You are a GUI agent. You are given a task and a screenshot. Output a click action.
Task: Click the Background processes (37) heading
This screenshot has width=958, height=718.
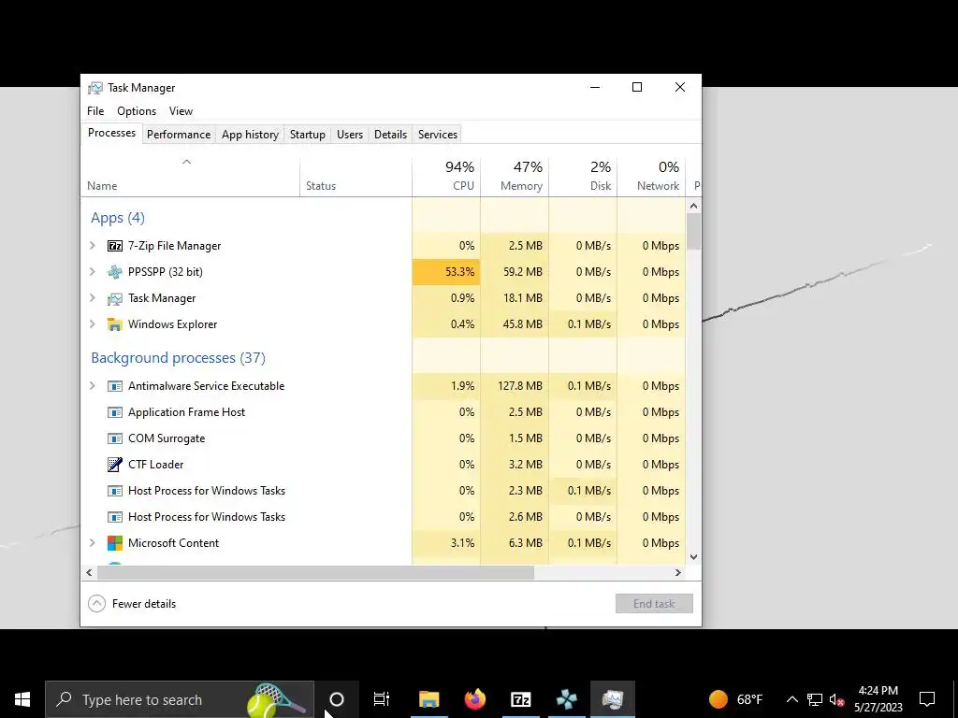point(179,358)
